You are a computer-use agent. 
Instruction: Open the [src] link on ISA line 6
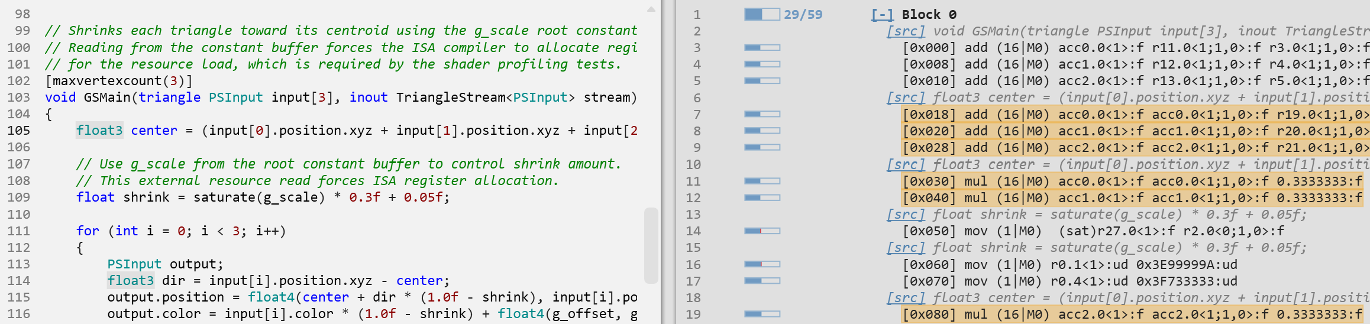point(905,97)
